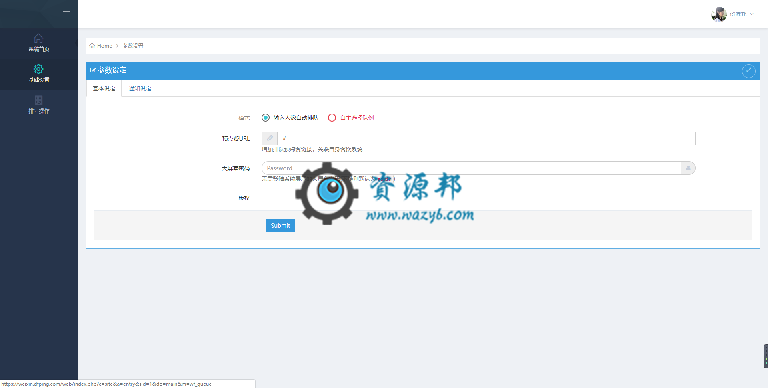
Task: Toggle the sidebar hamburger menu
Action: [x=66, y=14]
